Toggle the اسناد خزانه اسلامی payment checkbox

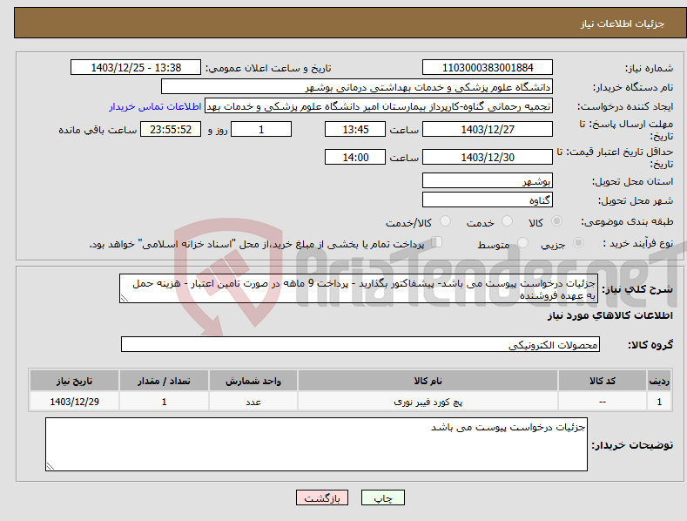point(437,241)
